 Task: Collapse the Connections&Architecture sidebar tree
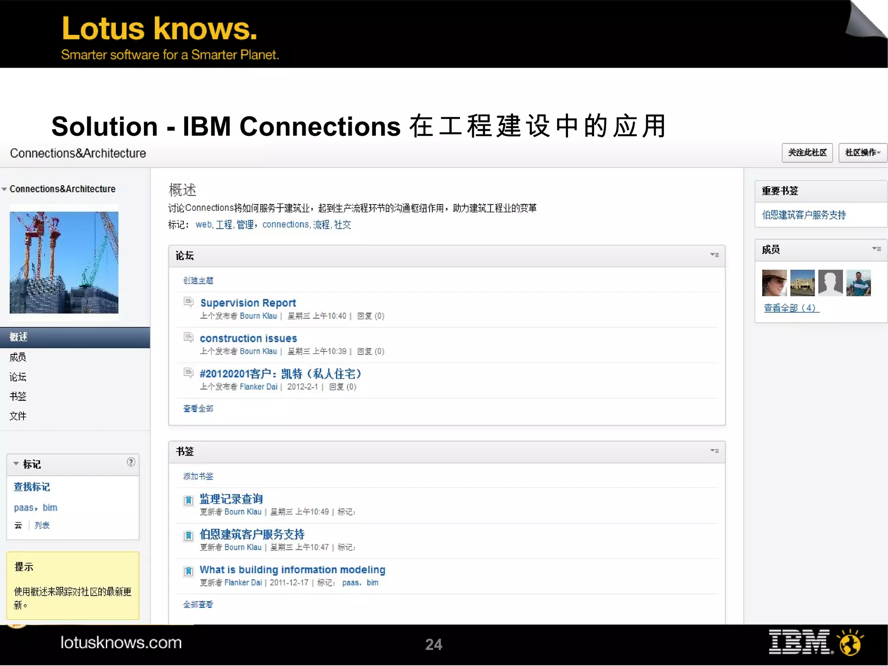point(4,189)
